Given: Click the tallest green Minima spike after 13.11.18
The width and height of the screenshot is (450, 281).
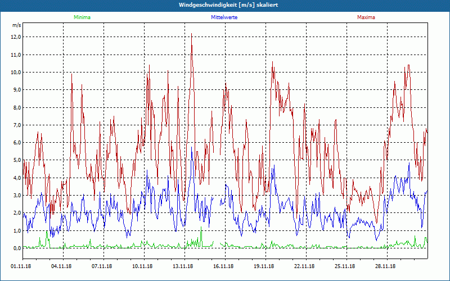Looking at the screenshot, I should tap(201, 228).
